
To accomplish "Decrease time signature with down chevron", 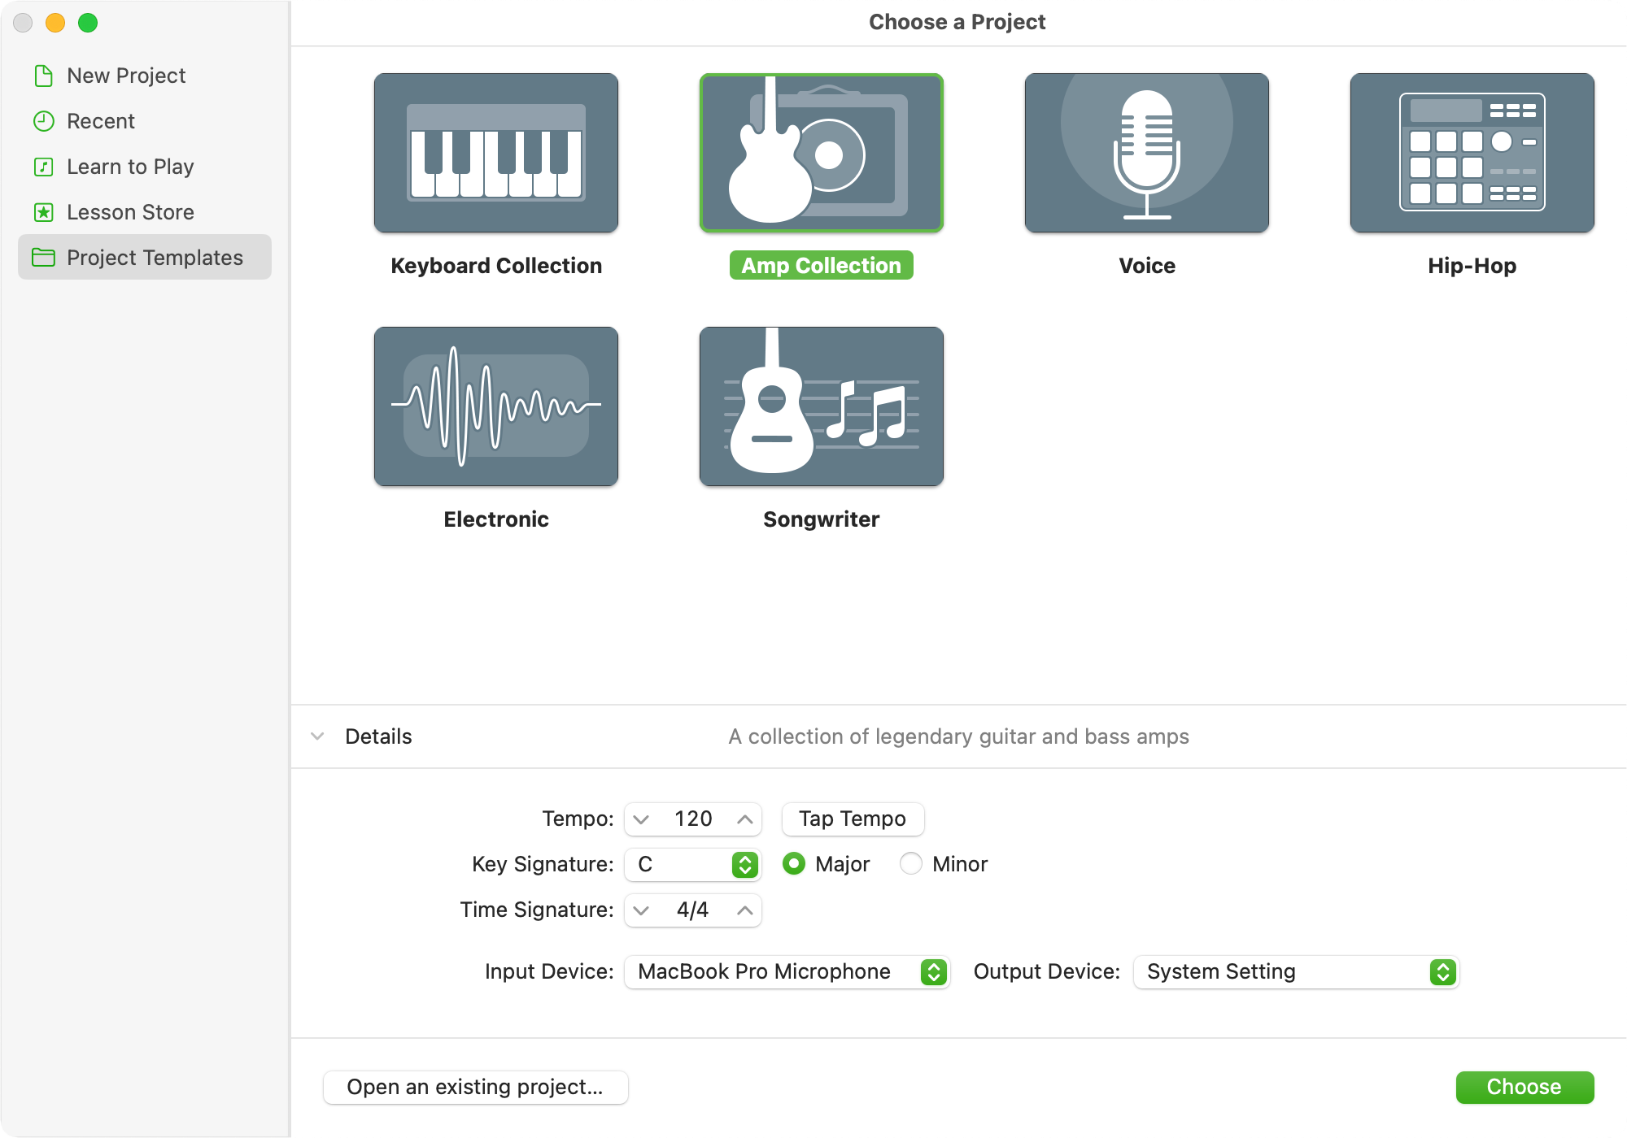I will click(x=642, y=910).
